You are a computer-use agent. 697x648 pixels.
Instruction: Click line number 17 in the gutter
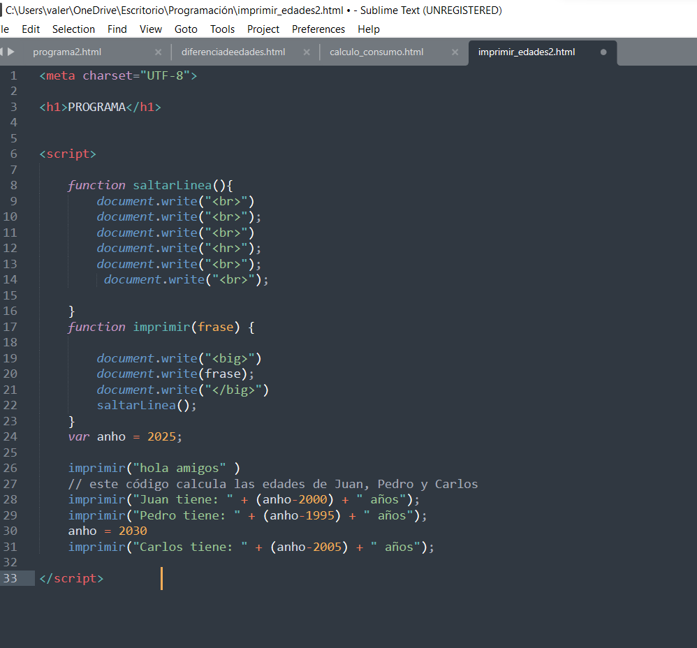tap(10, 327)
